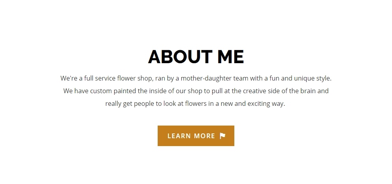Click the word 'flowers' in the last line

(x=196, y=103)
